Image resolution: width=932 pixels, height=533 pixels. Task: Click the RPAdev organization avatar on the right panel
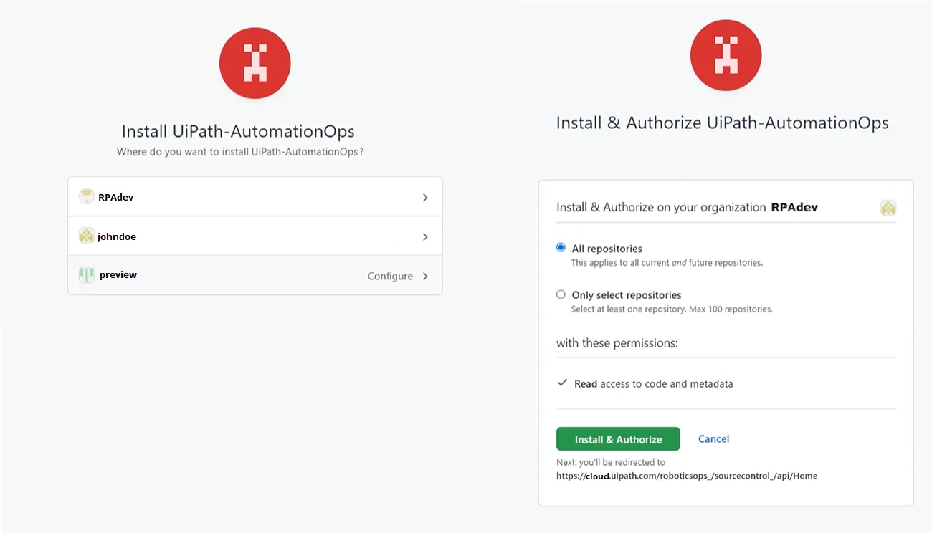point(888,207)
